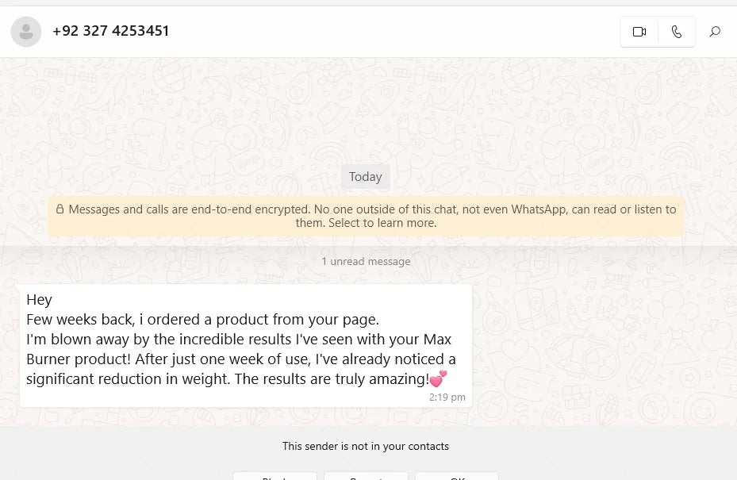The height and width of the screenshot is (480, 737).
Task: Click "This sender is not in your contacts" text
Action: click(x=365, y=446)
